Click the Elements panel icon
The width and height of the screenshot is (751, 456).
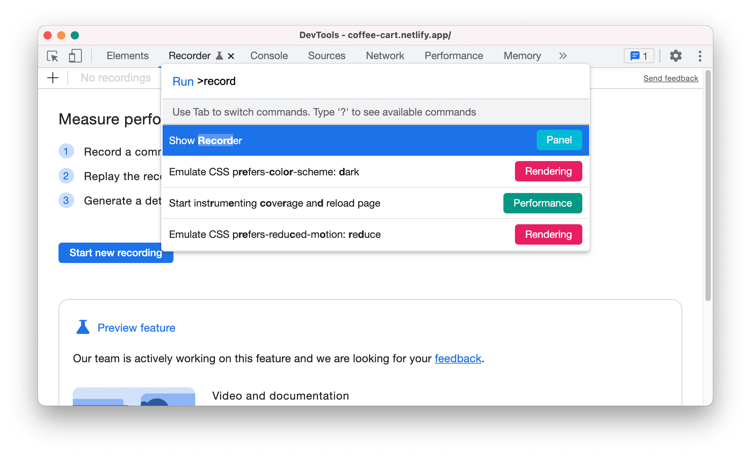click(127, 56)
